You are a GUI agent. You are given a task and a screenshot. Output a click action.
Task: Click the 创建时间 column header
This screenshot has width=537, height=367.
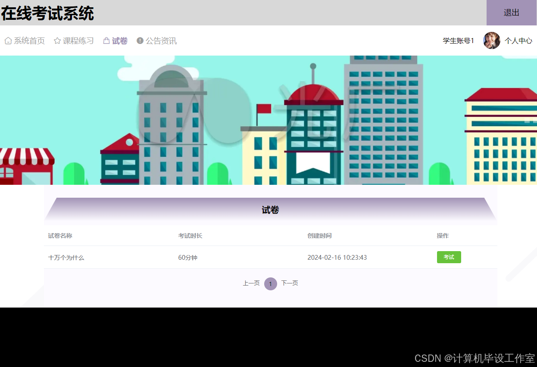(x=319, y=236)
